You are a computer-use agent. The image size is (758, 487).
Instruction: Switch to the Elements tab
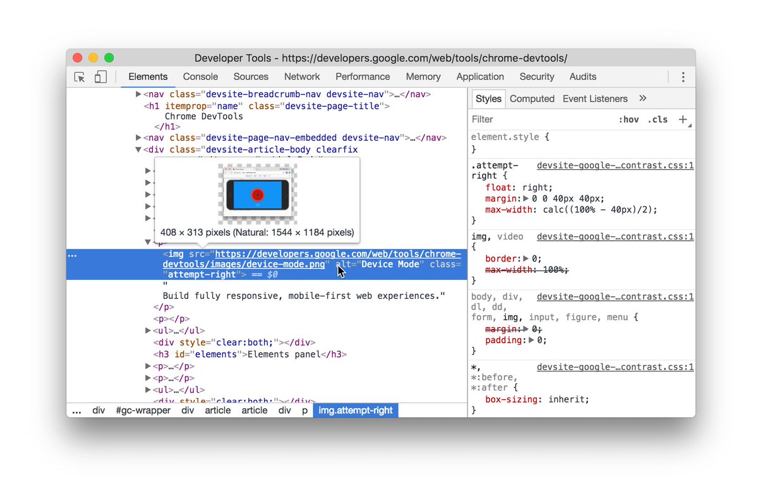148,77
